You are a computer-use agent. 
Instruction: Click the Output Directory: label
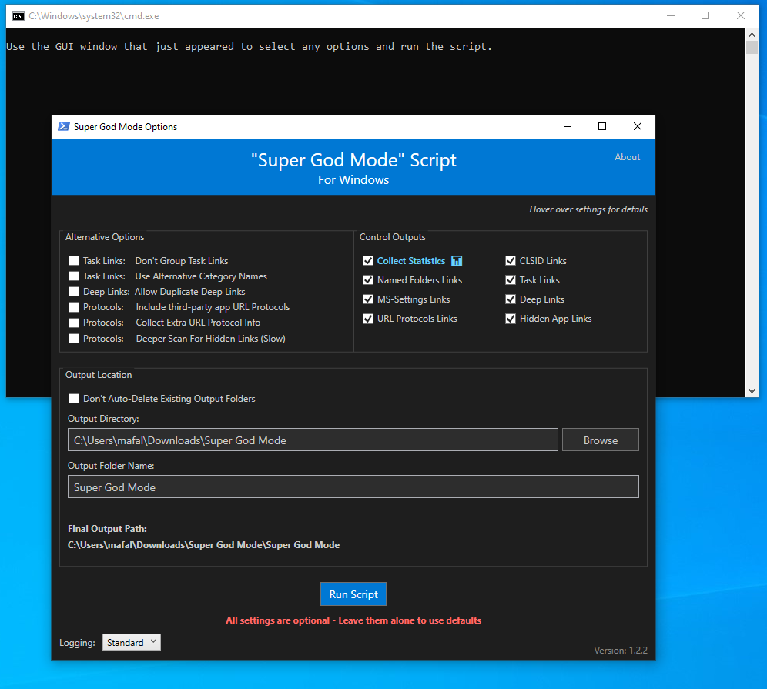(103, 419)
